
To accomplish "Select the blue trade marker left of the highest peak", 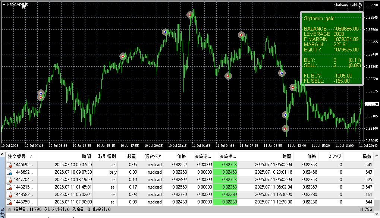I will pos(165,32).
